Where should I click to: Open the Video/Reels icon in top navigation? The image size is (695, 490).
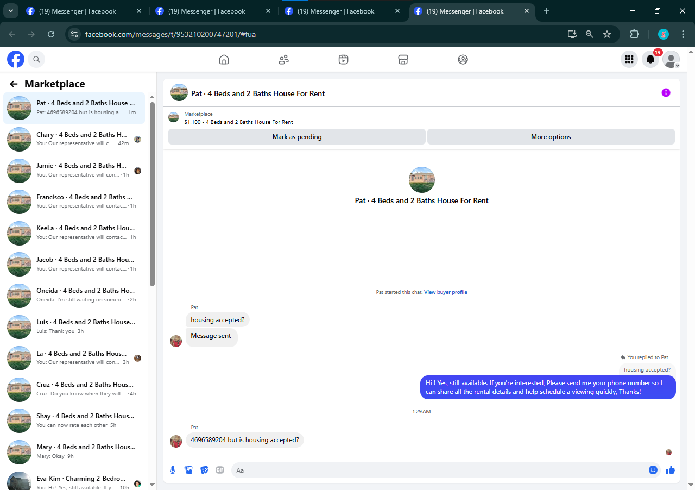click(x=343, y=60)
